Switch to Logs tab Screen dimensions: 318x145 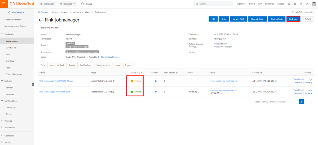[x=118, y=65]
